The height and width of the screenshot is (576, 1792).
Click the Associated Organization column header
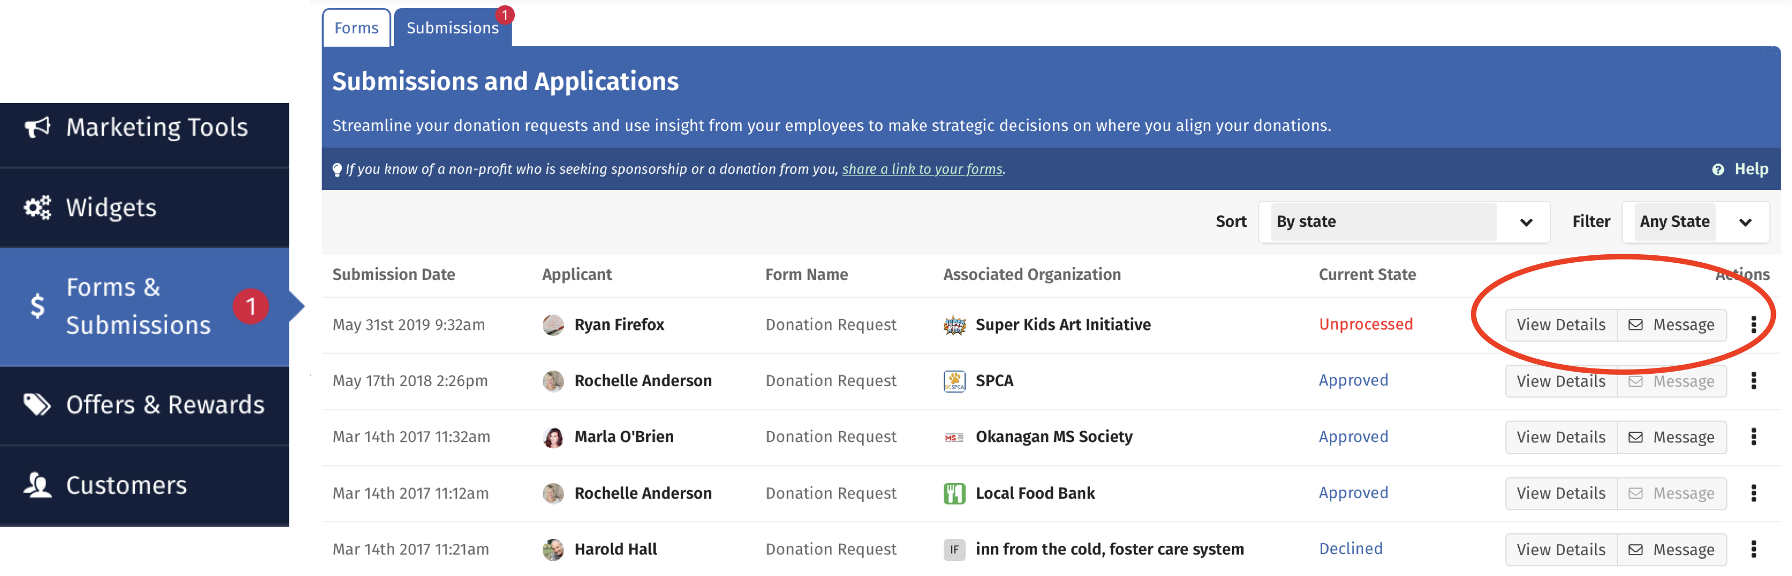pyautogui.click(x=1032, y=275)
